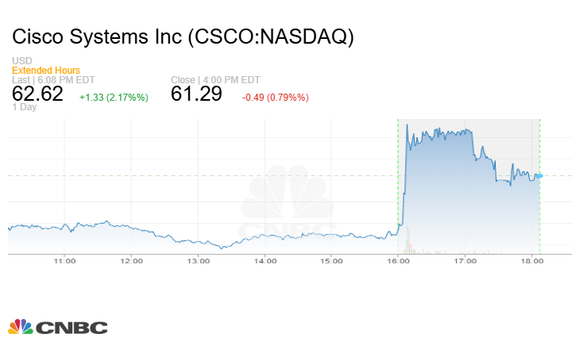Click the 11:00 time axis label

65,260
